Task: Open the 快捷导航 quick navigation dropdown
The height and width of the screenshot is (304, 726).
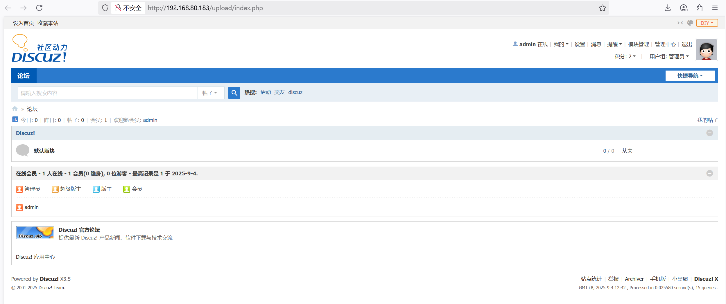Action: [690, 75]
